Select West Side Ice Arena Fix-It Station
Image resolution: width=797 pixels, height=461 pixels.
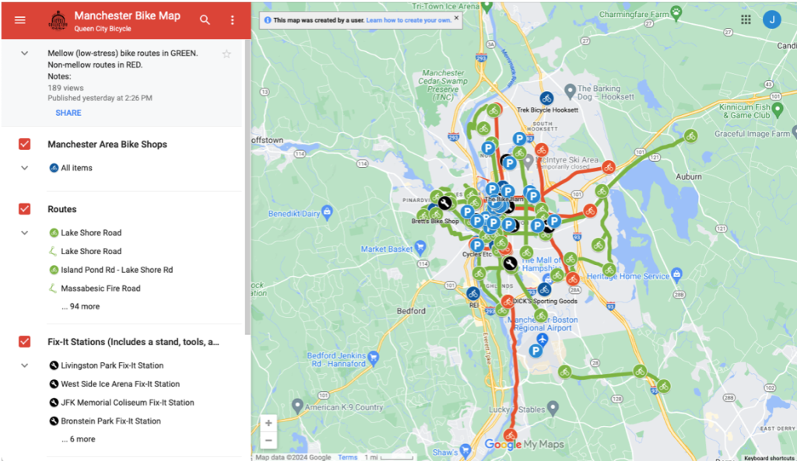point(114,384)
